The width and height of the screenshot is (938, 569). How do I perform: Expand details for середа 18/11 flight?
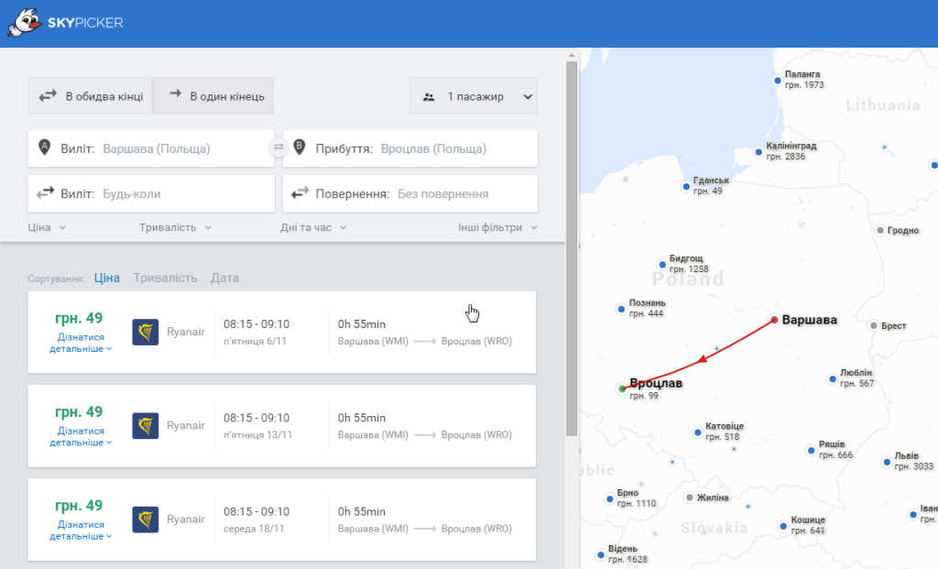point(81,531)
